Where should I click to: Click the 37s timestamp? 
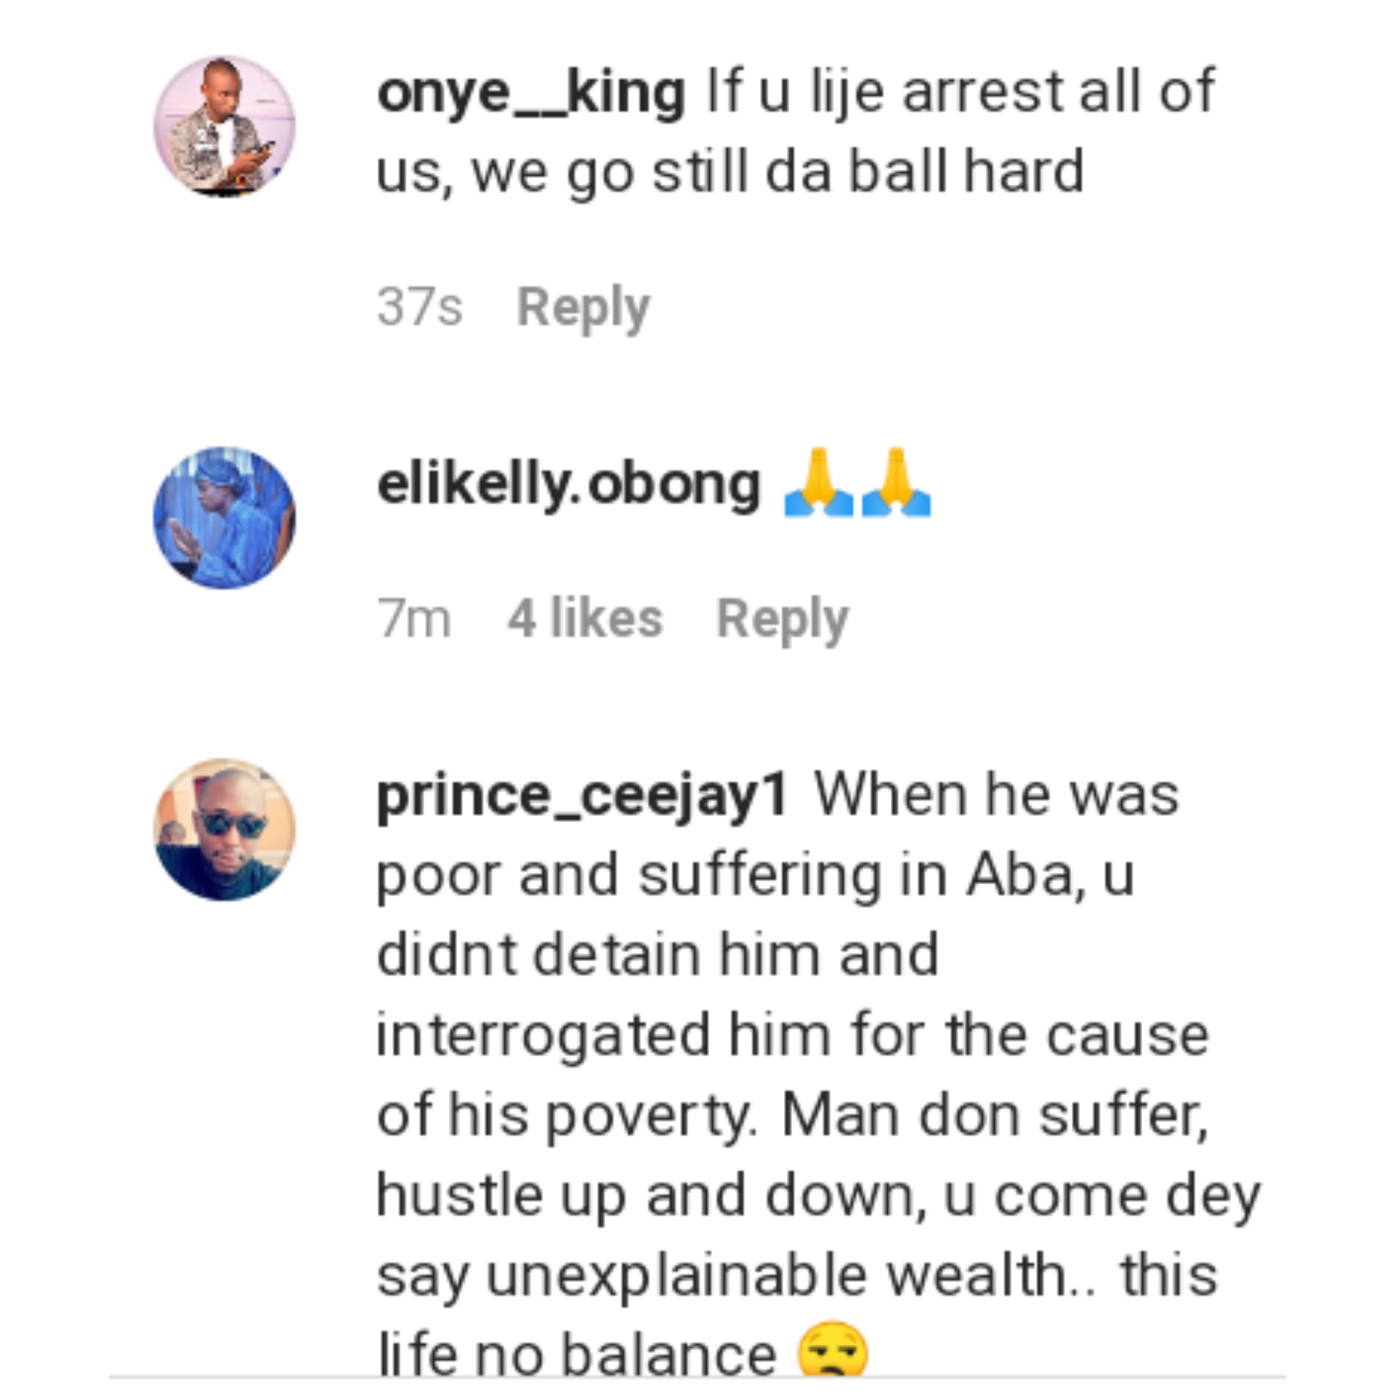[419, 307]
